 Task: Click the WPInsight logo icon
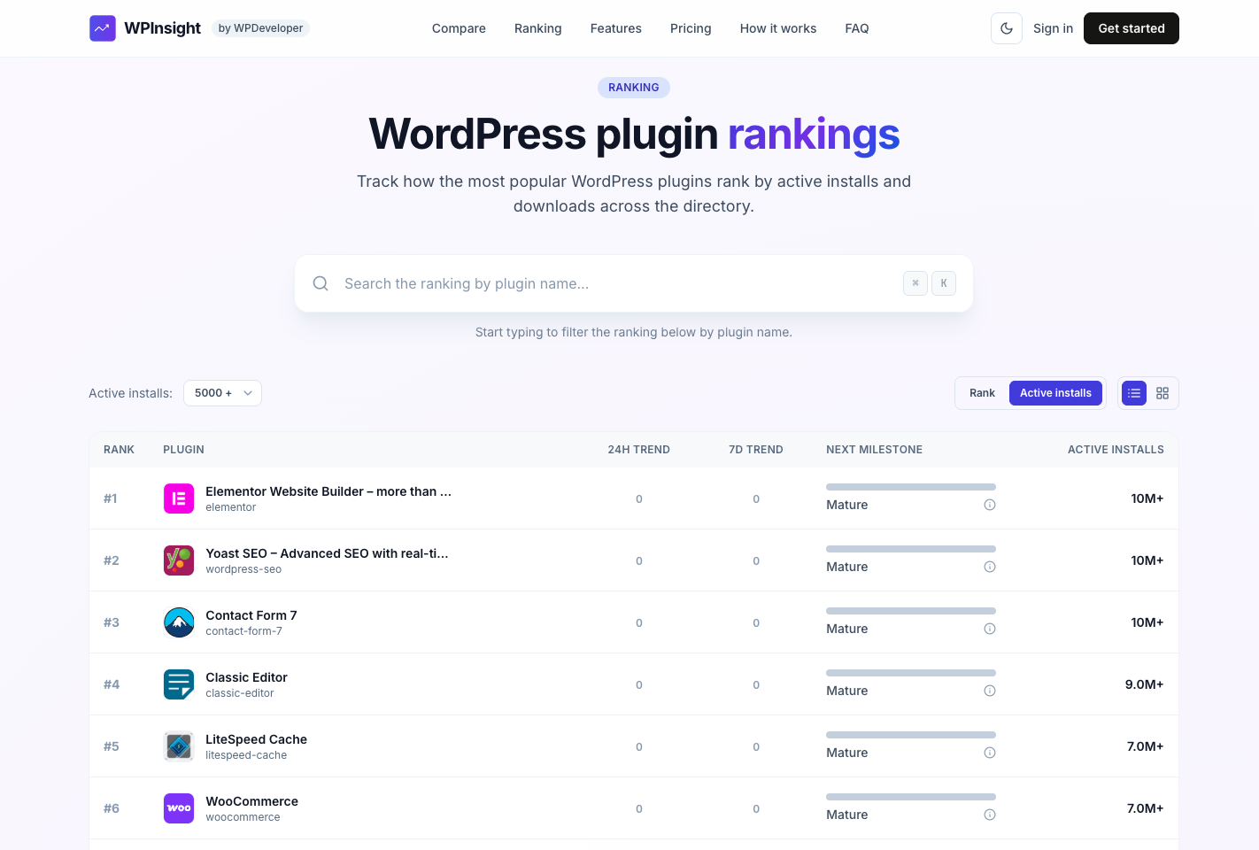[x=103, y=28]
